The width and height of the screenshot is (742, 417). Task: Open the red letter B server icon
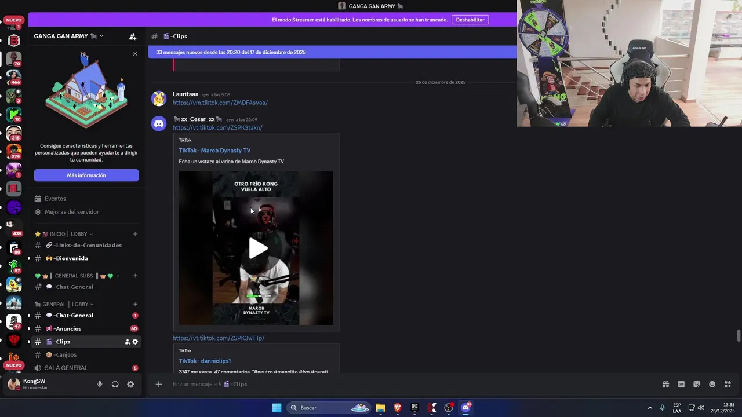coord(14,40)
